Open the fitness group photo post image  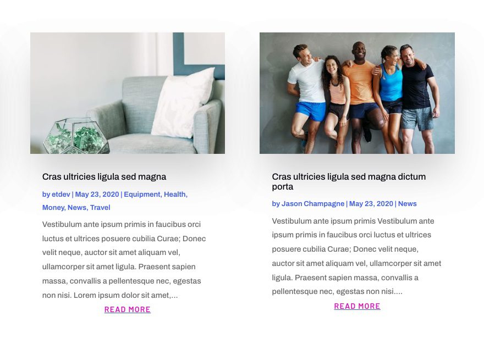tap(357, 93)
